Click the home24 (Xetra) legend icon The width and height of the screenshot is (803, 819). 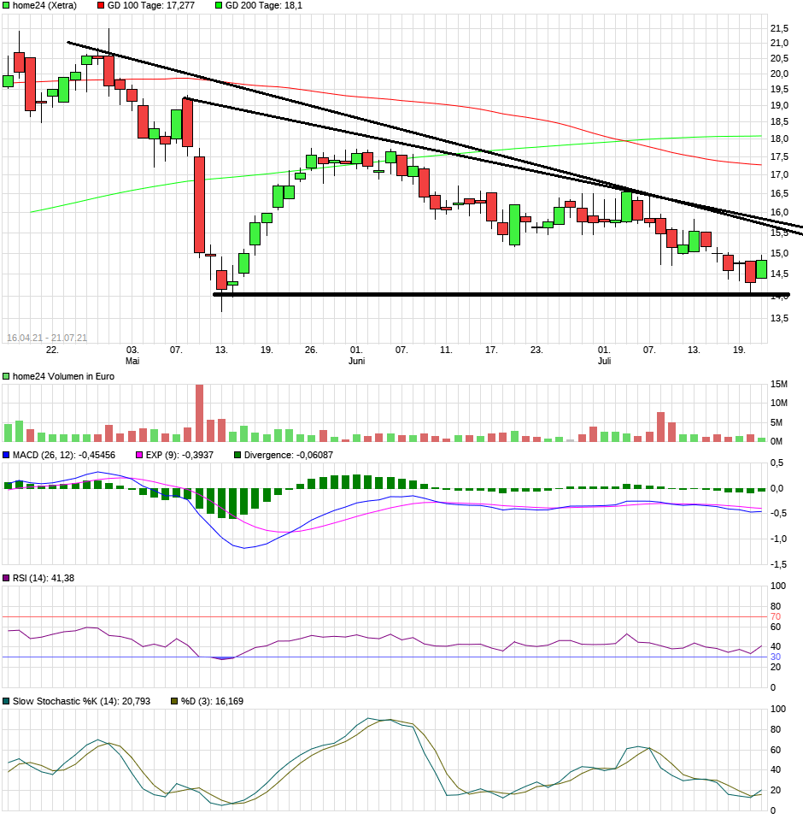pyautogui.click(x=6, y=7)
